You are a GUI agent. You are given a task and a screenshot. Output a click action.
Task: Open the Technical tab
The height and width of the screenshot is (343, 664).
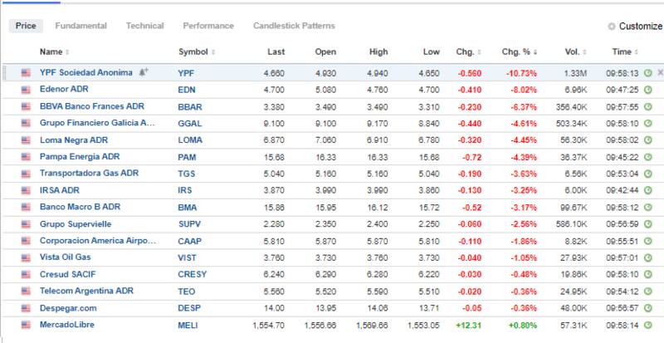[144, 26]
